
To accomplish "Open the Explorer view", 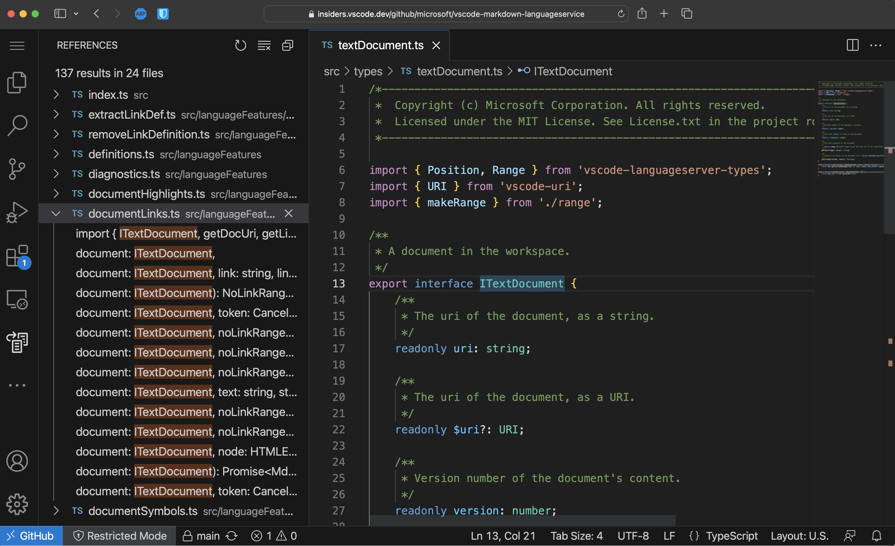I will 17,82.
